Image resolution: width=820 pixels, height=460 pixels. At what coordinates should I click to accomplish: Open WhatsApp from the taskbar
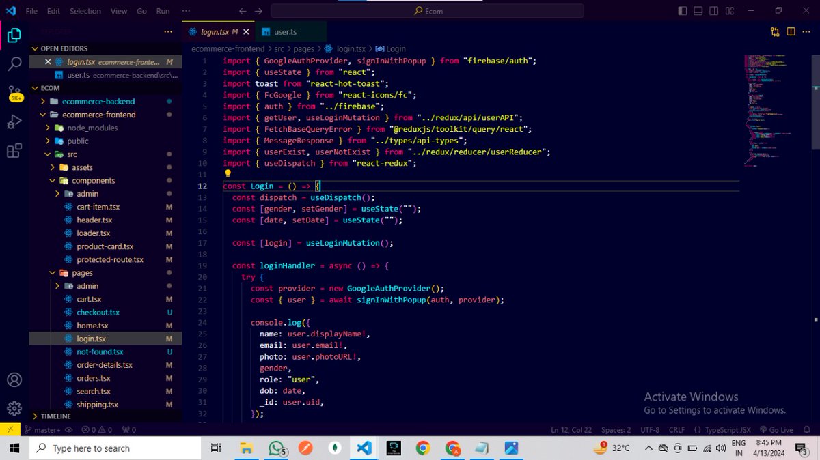(x=277, y=448)
